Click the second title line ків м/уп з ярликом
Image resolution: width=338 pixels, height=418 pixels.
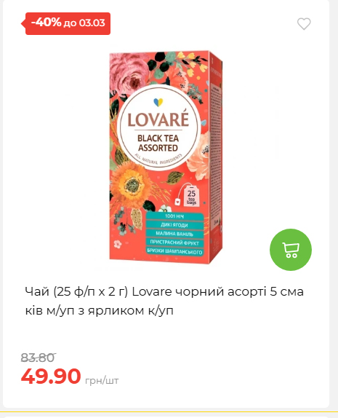coord(99,310)
